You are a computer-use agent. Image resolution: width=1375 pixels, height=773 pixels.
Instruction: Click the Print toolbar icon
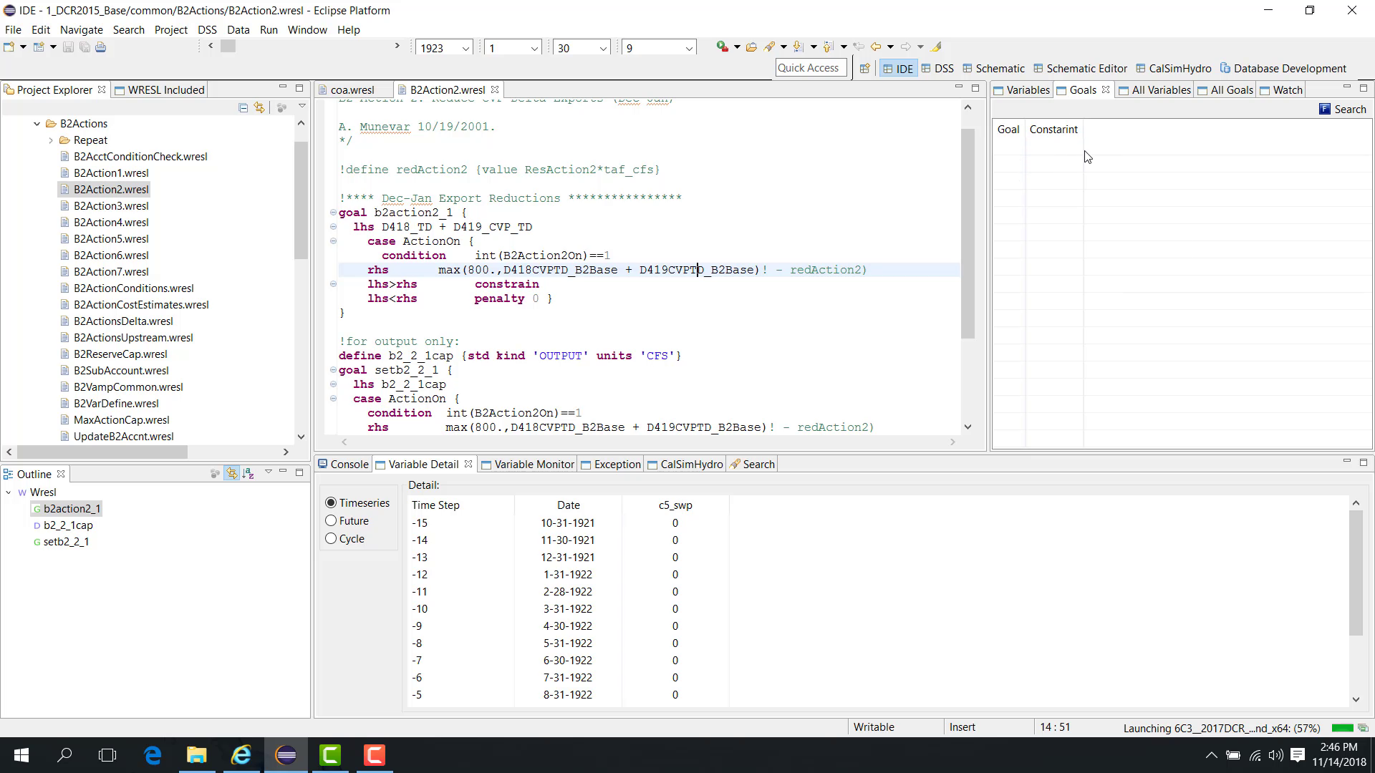pyautogui.click(x=101, y=47)
